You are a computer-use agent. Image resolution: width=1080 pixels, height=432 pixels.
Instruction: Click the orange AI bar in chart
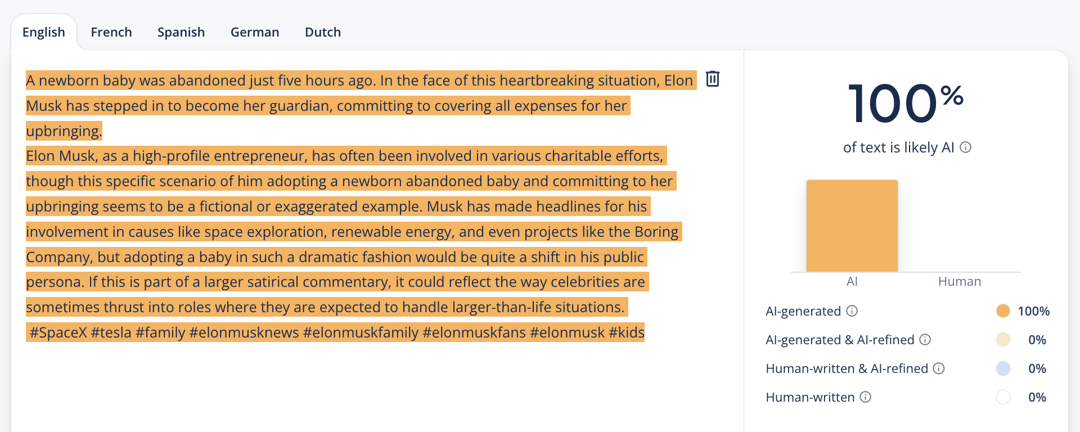pyautogui.click(x=852, y=226)
